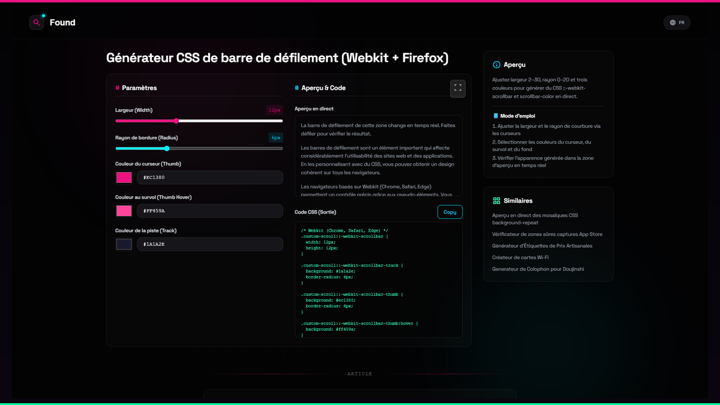720x405 pixels.
Task: Open the hover color swatch #FF459A
Action: tap(124, 211)
